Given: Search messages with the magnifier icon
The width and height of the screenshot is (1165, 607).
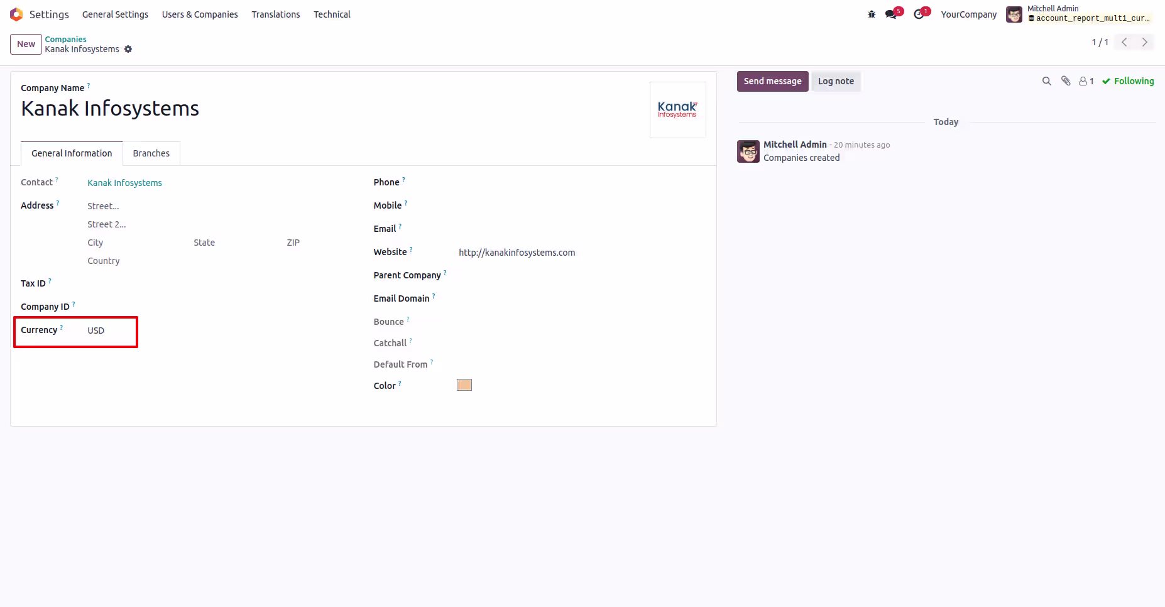Looking at the screenshot, I should (x=1046, y=81).
